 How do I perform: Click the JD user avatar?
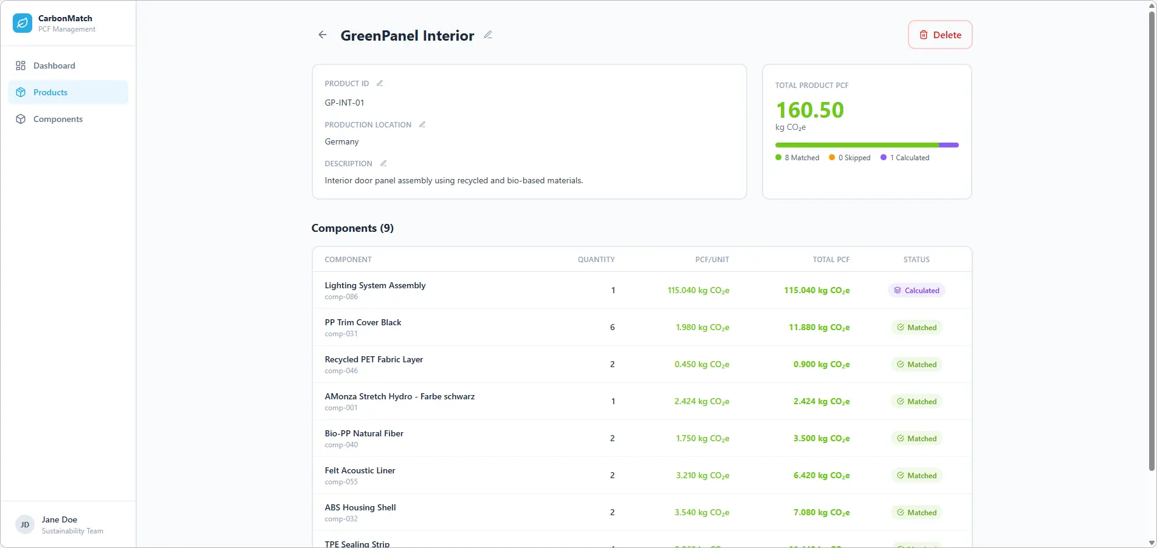[x=25, y=525]
